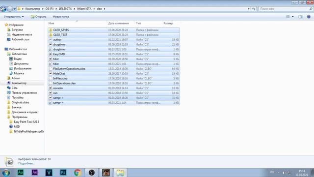Click the run file icon

click(x=51, y=93)
